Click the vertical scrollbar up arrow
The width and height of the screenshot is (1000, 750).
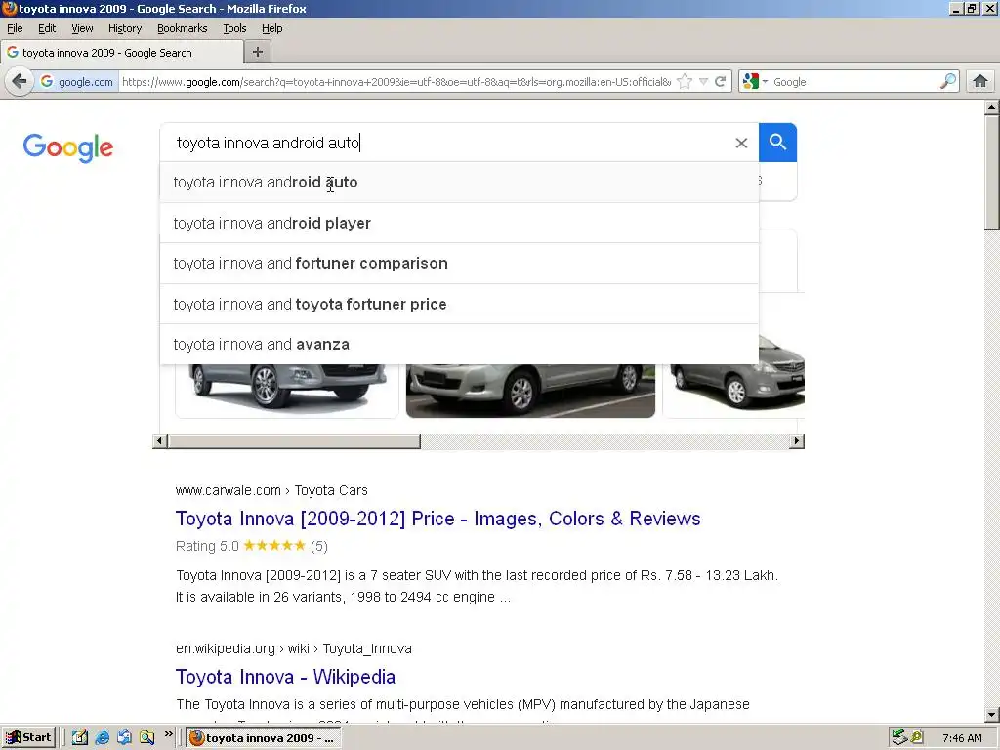click(x=992, y=107)
